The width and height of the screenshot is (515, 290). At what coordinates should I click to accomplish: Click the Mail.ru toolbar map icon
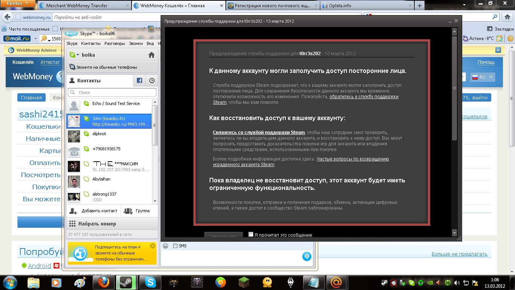[500, 39]
